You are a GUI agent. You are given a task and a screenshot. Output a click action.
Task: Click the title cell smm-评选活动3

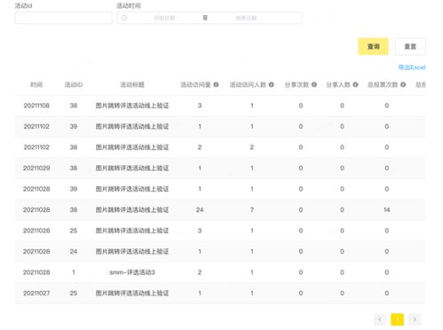pyautogui.click(x=132, y=272)
